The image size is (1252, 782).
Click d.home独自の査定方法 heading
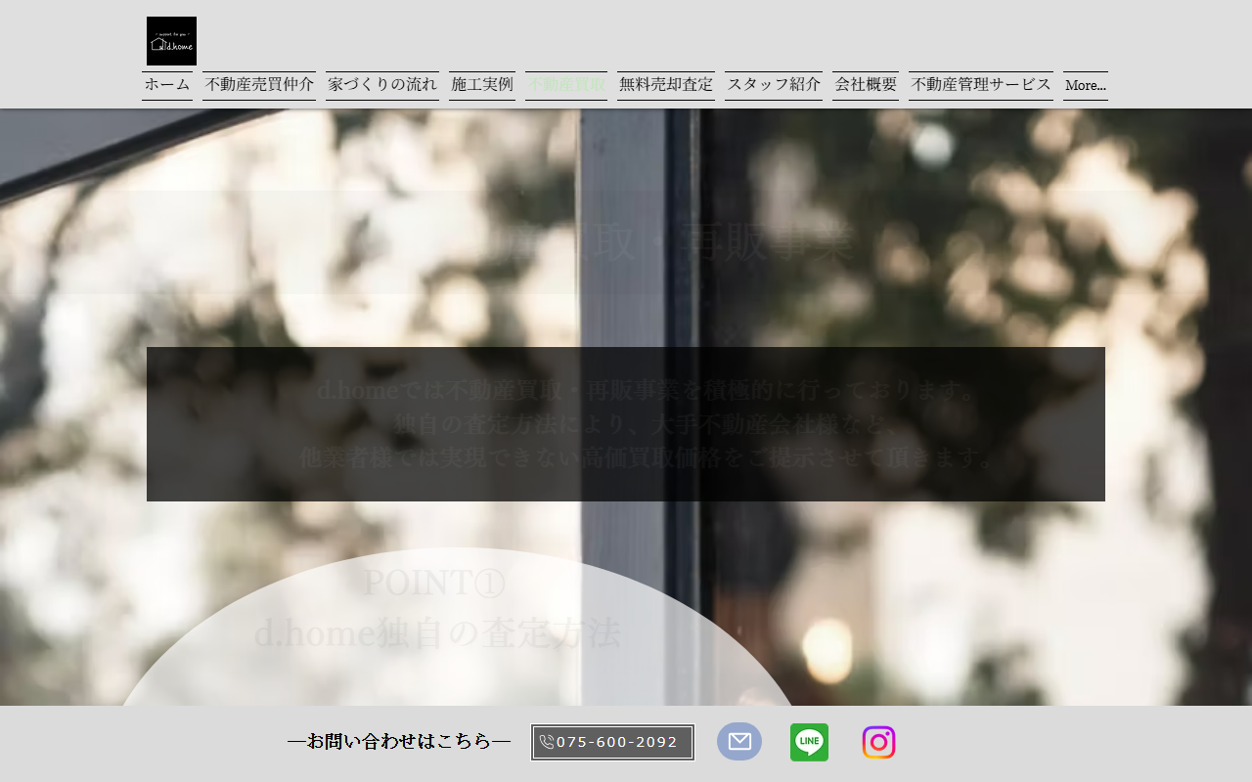point(437,633)
